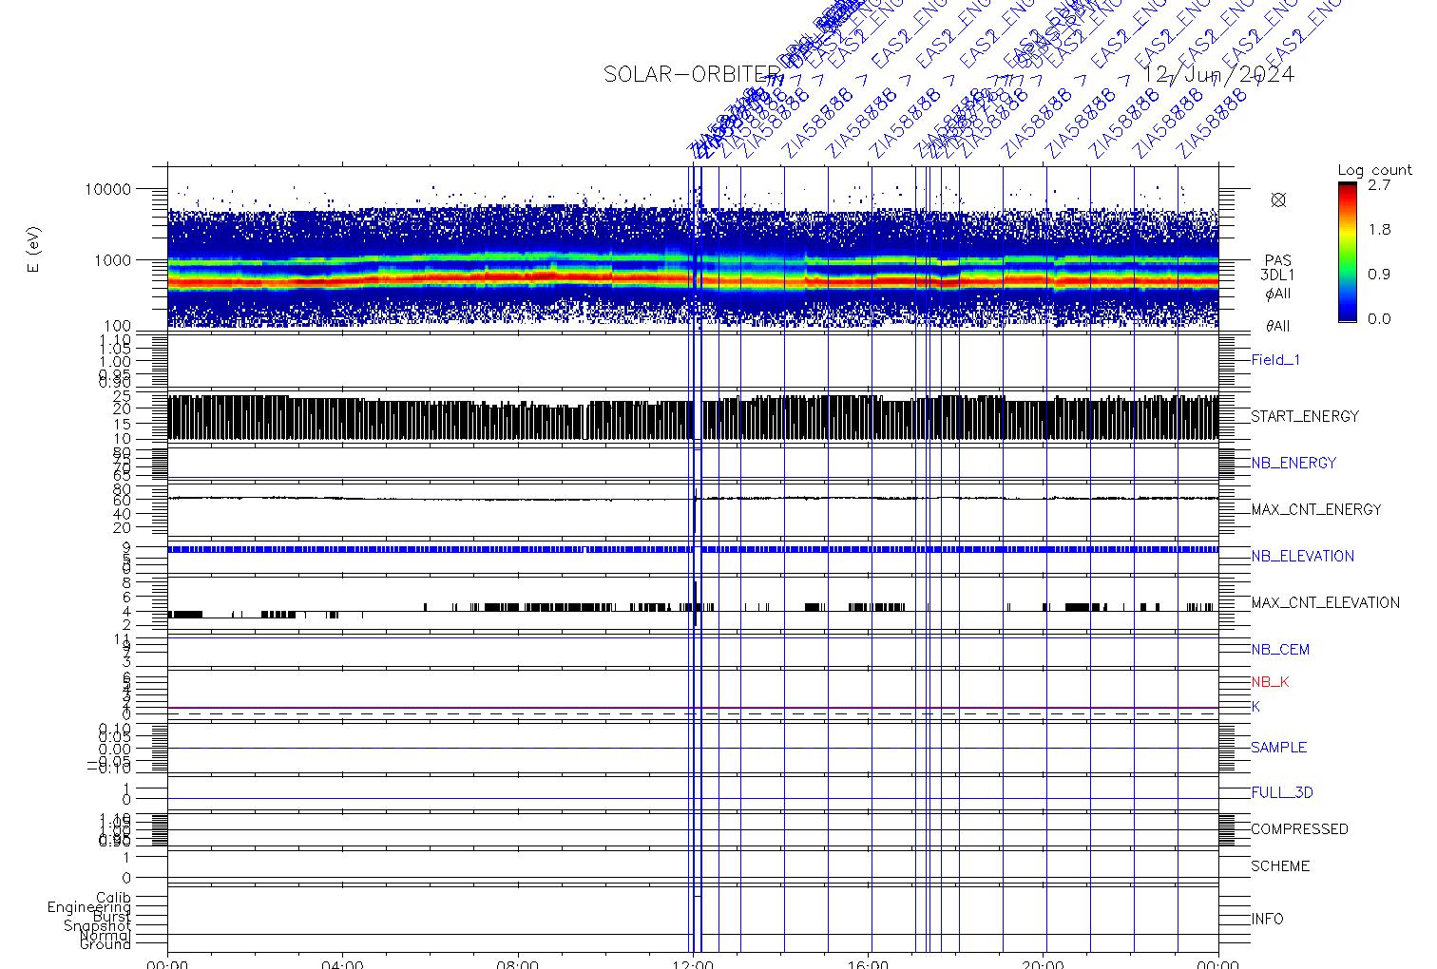The width and height of the screenshot is (1437, 969).
Task: Click the 100 energy tick label
Action: [117, 327]
